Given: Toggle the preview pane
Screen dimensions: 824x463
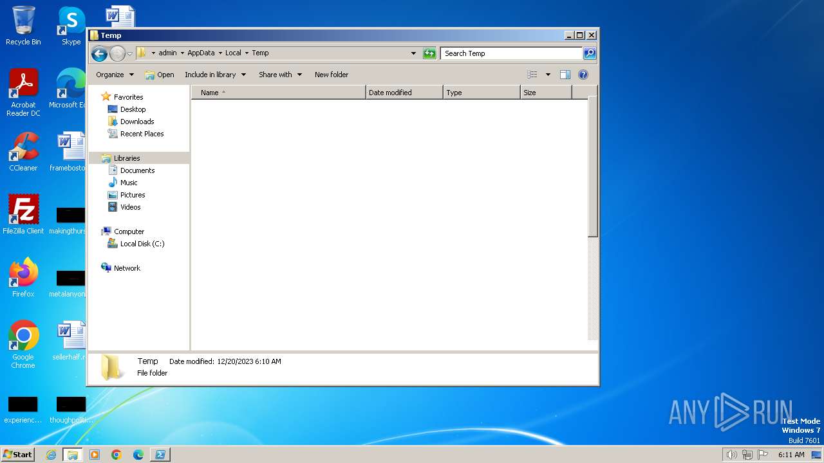Looking at the screenshot, I should (x=565, y=75).
